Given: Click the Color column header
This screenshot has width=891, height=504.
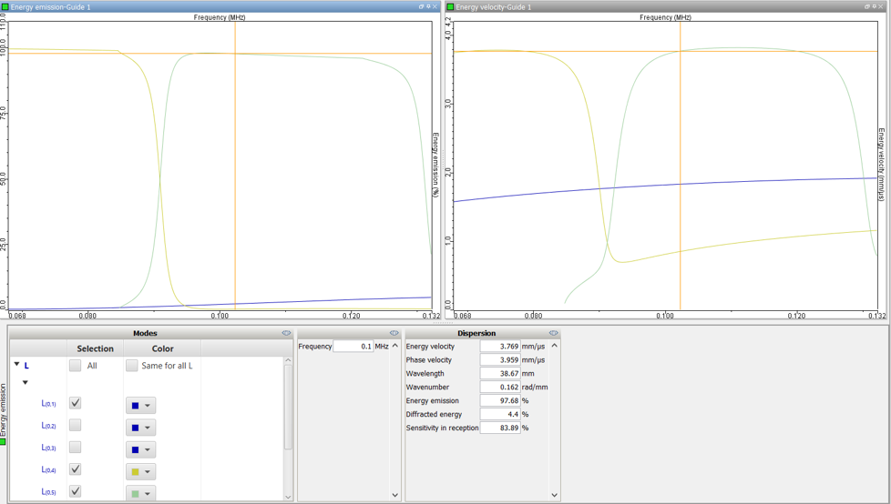Looking at the screenshot, I should [162, 348].
